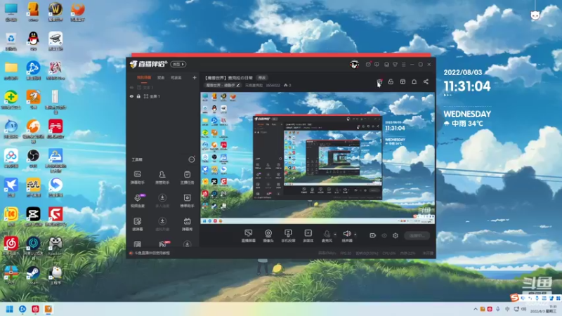Image resolution: width=562 pixels, height=316 pixels.
Task: Expand the speaker options arrow
Action: point(355,235)
